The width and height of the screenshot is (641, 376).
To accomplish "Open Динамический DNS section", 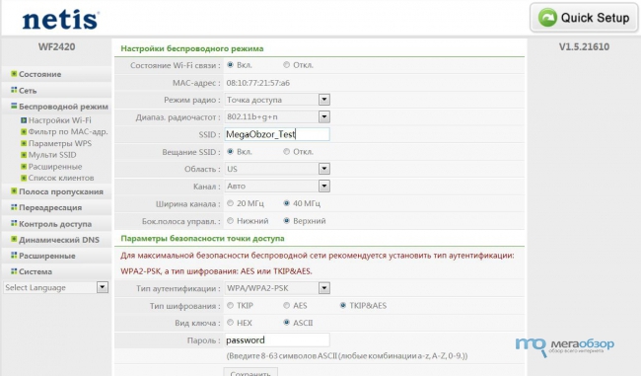I will pyautogui.click(x=59, y=240).
